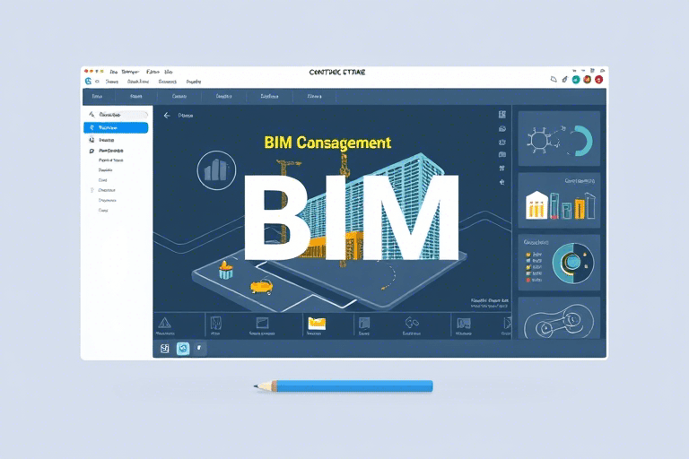Open the red user avatar at top right
This screenshot has width=689, height=459.
(x=598, y=80)
